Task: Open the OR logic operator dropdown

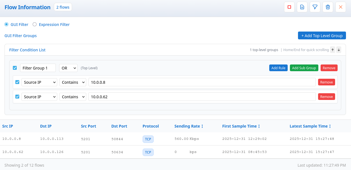Action: 68,68
